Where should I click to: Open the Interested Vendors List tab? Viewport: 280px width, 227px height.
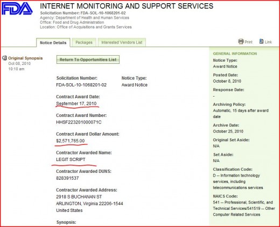(122, 42)
